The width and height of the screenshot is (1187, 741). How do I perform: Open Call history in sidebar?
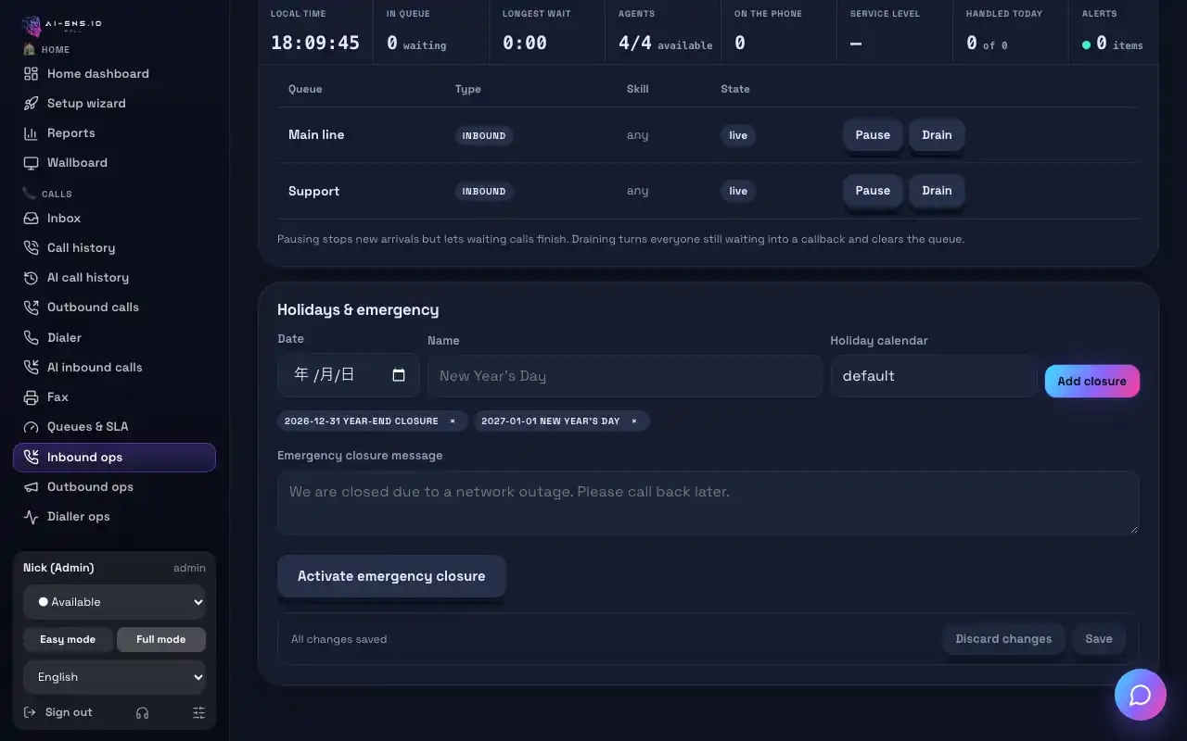82,248
